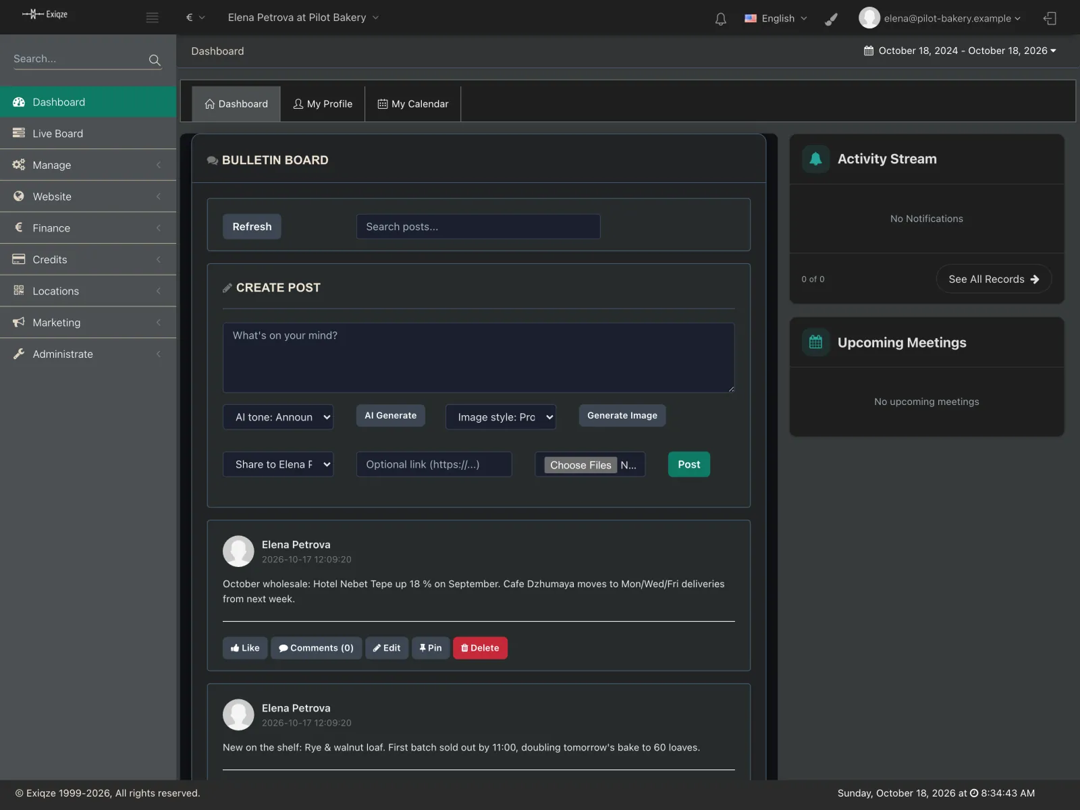Click the Upcoming Meetings calendar icon
This screenshot has height=810, width=1080.
pyautogui.click(x=815, y=342)
